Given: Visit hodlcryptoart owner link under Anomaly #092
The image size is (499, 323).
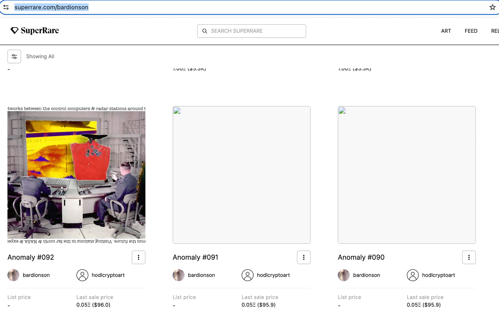Looking at the screenshot, I should click(108, 275).
